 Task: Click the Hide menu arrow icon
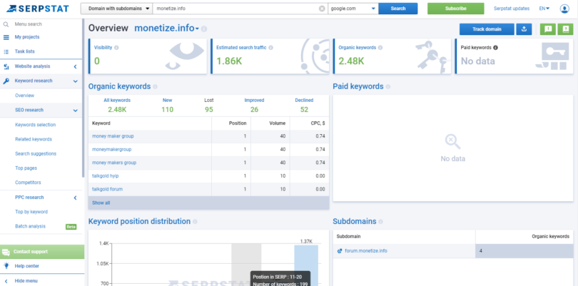coord(6,281)
